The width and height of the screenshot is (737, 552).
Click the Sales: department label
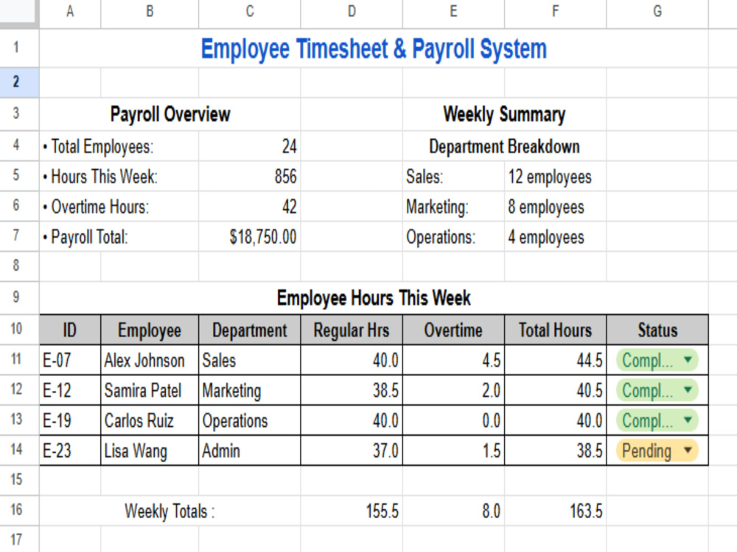pos(425,177)
